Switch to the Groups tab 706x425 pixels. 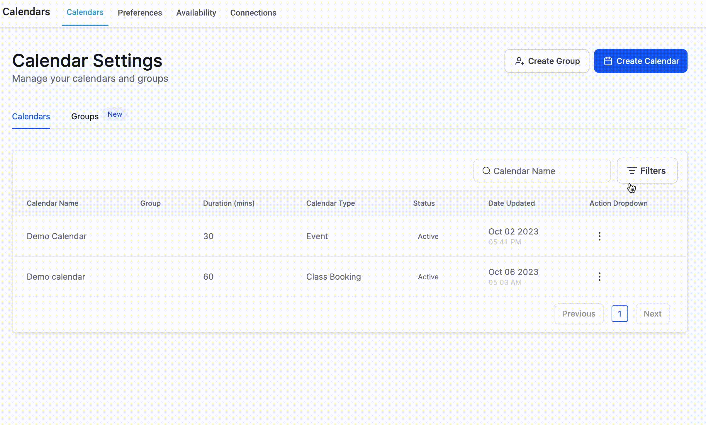pyautogui.click(x=85, y=116)
